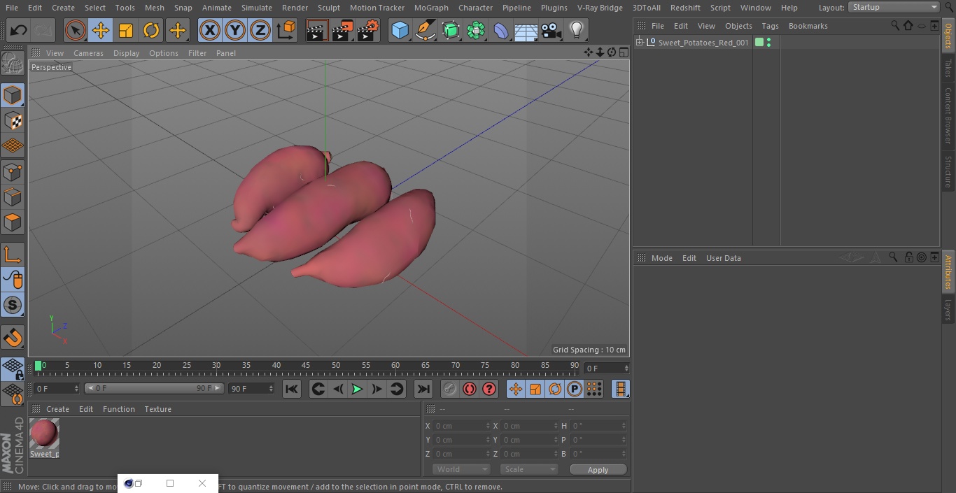
Task: Open the Layers side tab
Action: pos(948,310)
